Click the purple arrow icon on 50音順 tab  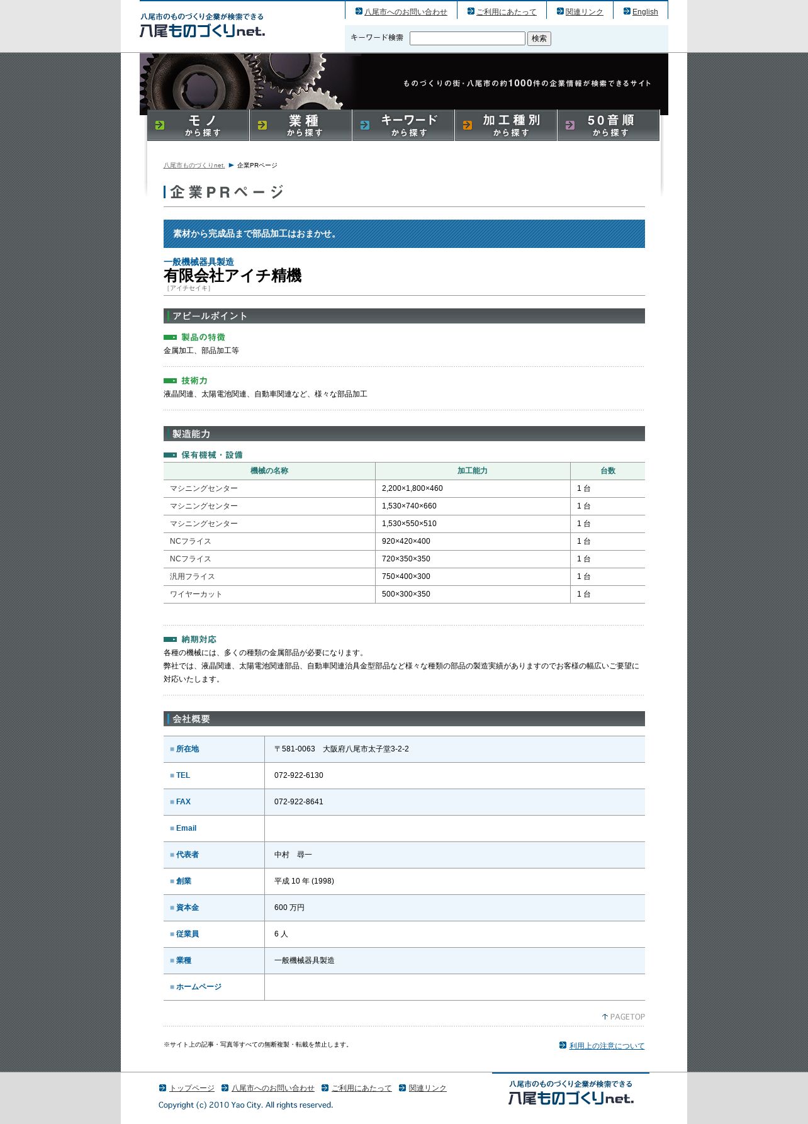570,125
